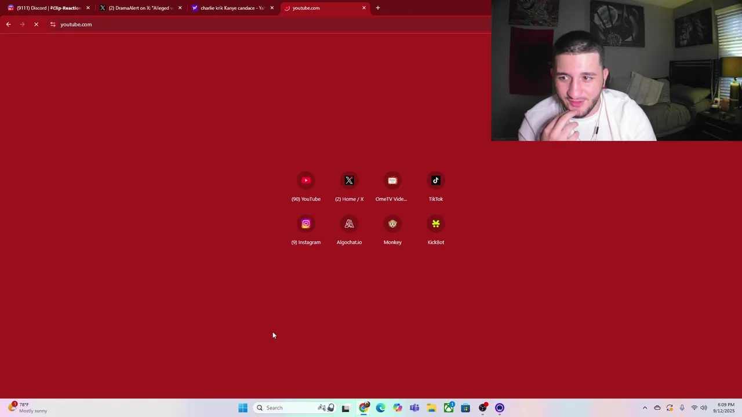
Task: Open the OmeTV Video shortcut tile
Action: tap(392, 186)
